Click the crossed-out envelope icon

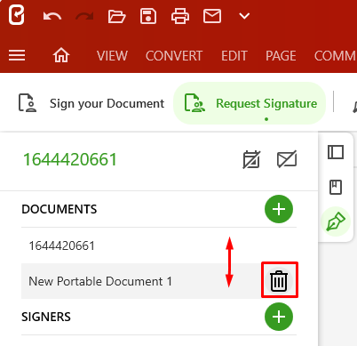pos(287,159)
